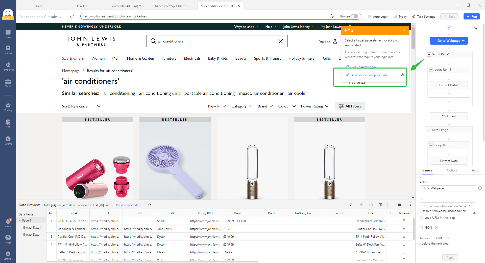Collapse the Data Preview panel
The height and width of the screenshot is (263, 485).
pyautogui.click(x=410, y=205)
